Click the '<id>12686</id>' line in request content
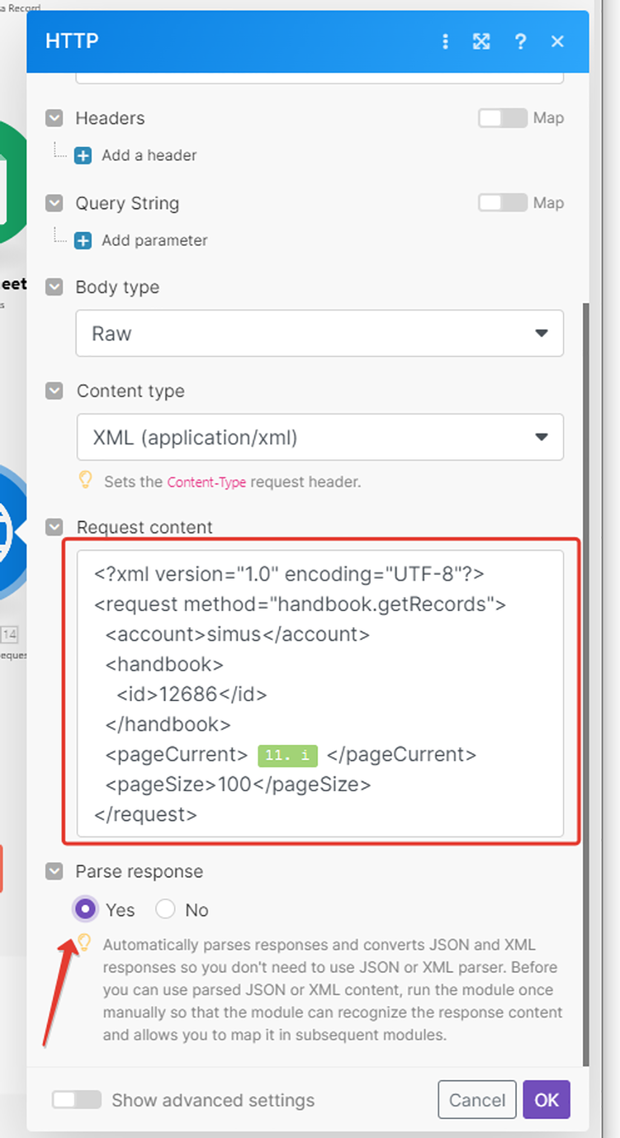This screenshot has width=620, height=1138. click(191, 694)
